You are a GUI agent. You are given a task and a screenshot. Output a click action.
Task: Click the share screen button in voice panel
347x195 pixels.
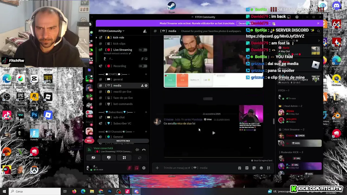(109, 158)
